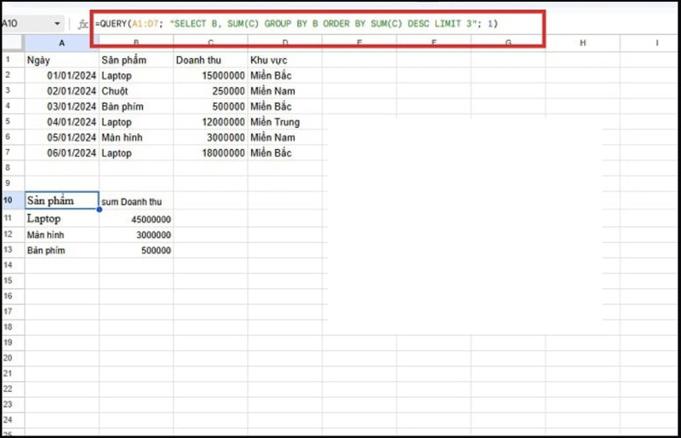The image size is (681, 438).
Task: Click Bàn phím cell in row 4
Action: (x=136, y=107)
